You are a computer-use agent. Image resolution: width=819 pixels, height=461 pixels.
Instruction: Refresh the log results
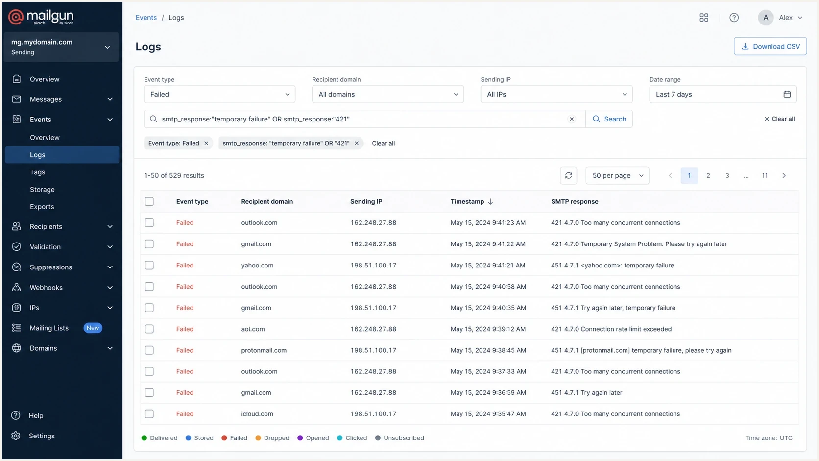pyautogui.click(x=568, y=175)
